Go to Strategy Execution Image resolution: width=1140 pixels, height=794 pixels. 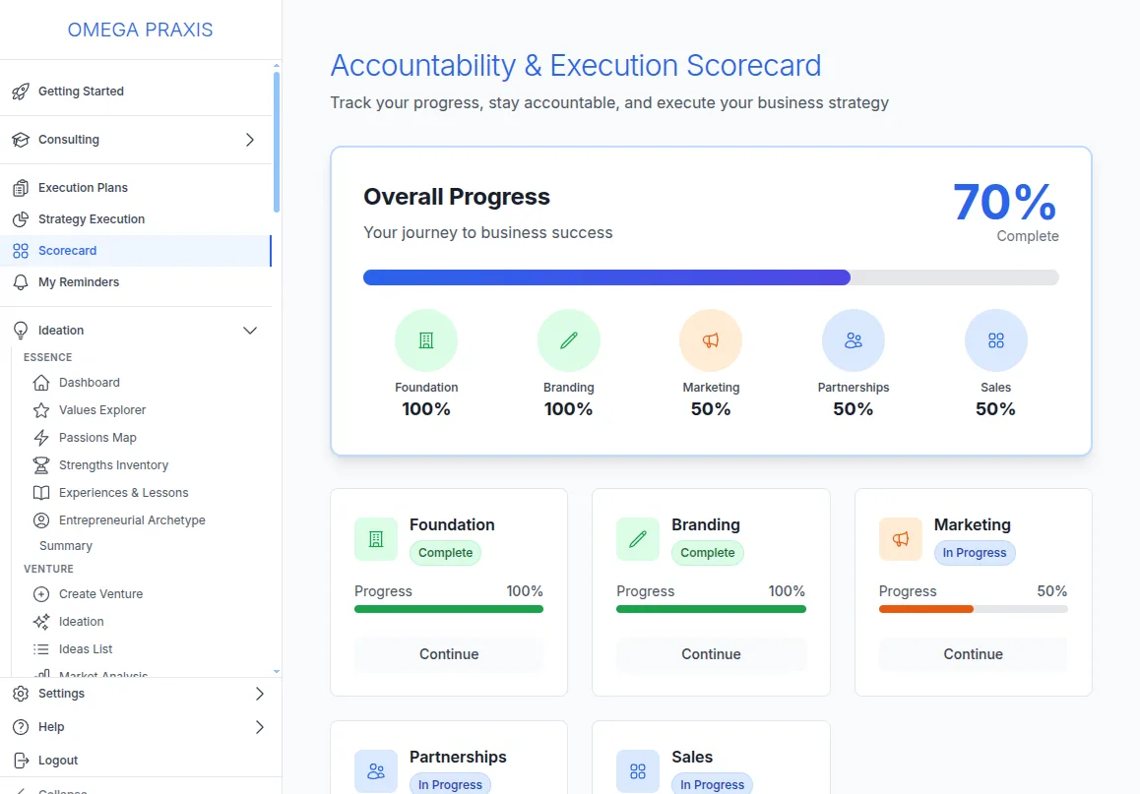[135, 219]
